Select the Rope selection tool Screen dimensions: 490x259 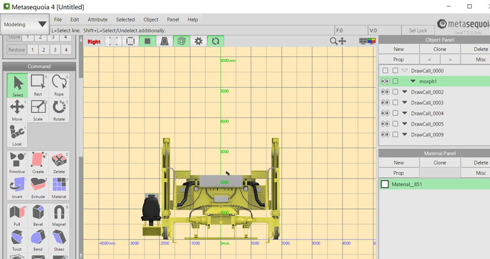coord(59,85)
